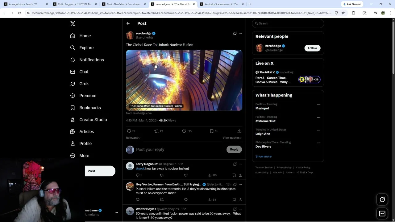The height and width of the screenshot is (222, 395).
Task: Open #StarmerOut trending topic
Action: [x=265, y=121]
